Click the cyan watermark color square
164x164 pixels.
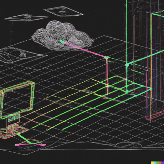tap(155, 163)
